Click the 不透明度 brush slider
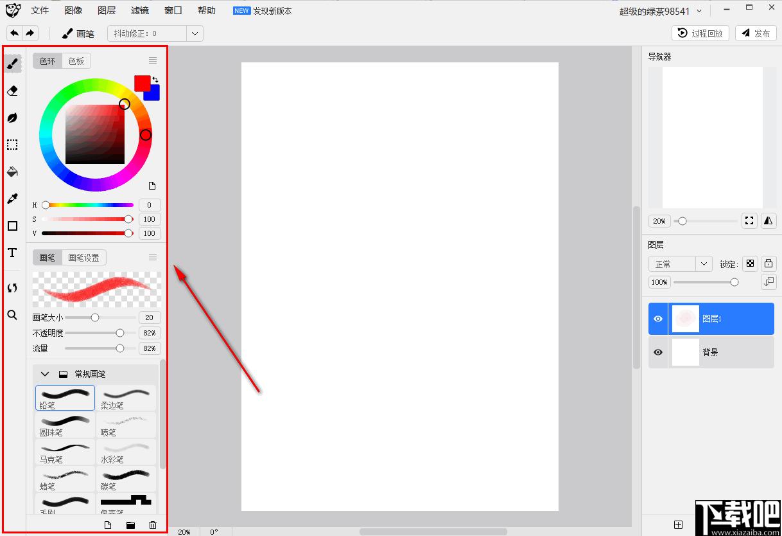 (x=100, y=333)
